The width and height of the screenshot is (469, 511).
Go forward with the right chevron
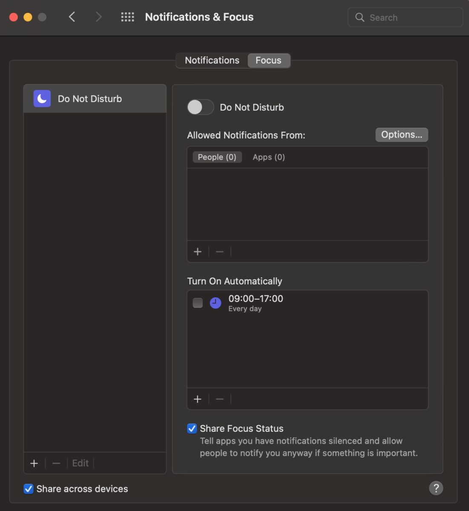click(98, 17)
